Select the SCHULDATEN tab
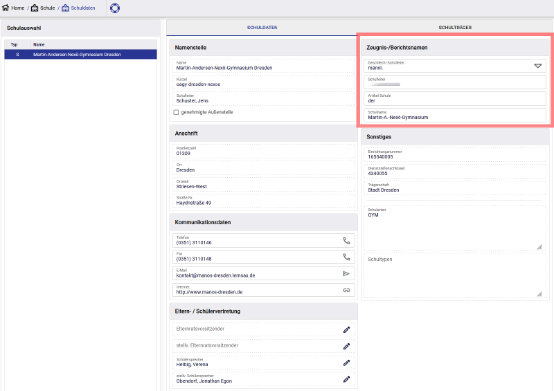This screenshot has width=554, height=391. pyautogui.click(x=262, y=27)
